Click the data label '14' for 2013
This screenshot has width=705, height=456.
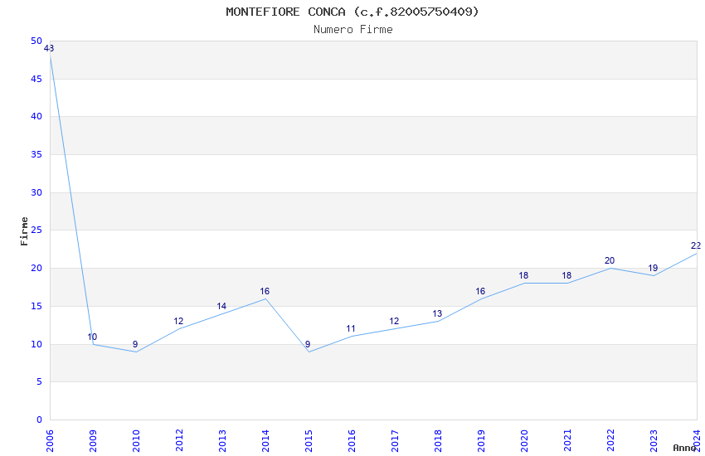pos(221,307)
